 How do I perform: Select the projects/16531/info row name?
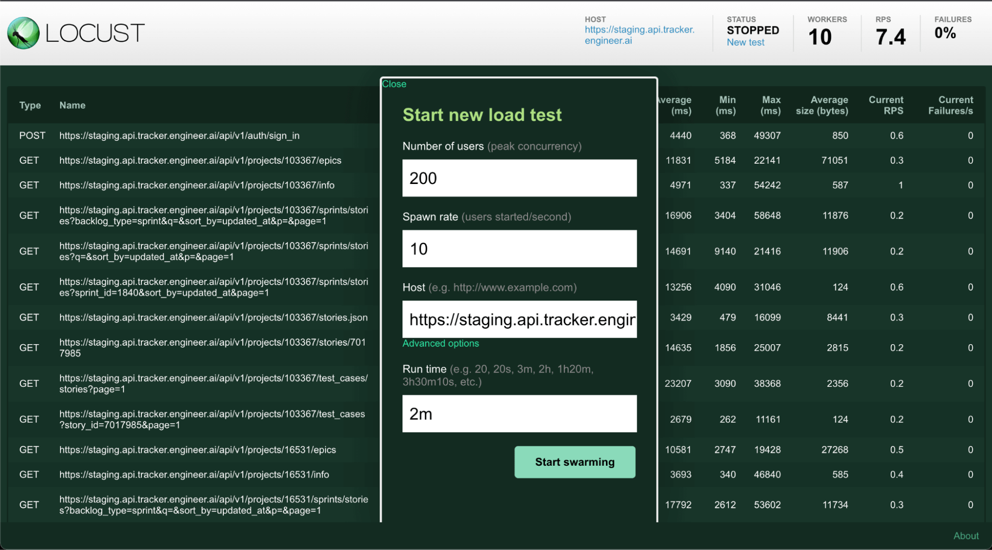coord(194,475)
